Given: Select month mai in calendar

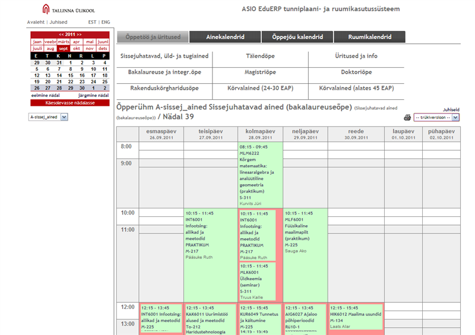Looking at the screenshot, I should point(90,42).
